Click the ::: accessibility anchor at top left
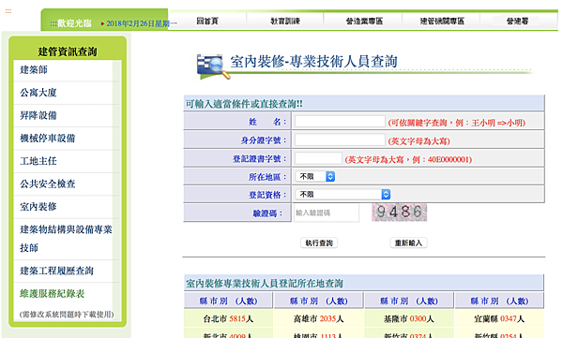The width and height of the screenshot is (563, 338). pos(8,11)
